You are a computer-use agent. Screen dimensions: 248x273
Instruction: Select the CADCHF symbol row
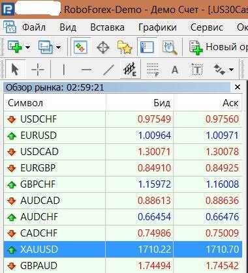(x=123, y=233)
